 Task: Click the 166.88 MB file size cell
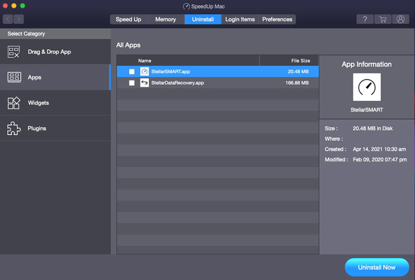pos(297,83)
